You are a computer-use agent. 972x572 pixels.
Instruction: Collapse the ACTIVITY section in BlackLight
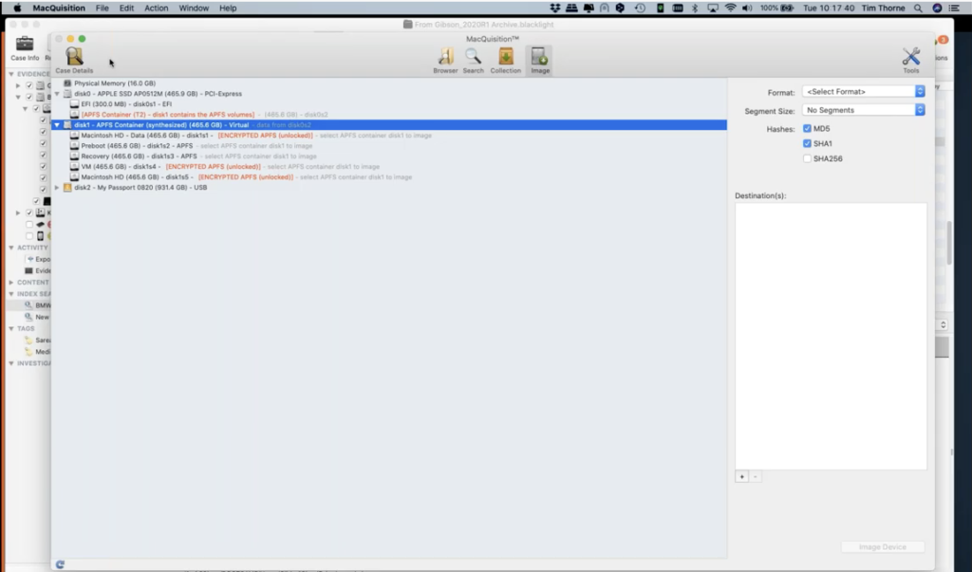click(11, 248)
